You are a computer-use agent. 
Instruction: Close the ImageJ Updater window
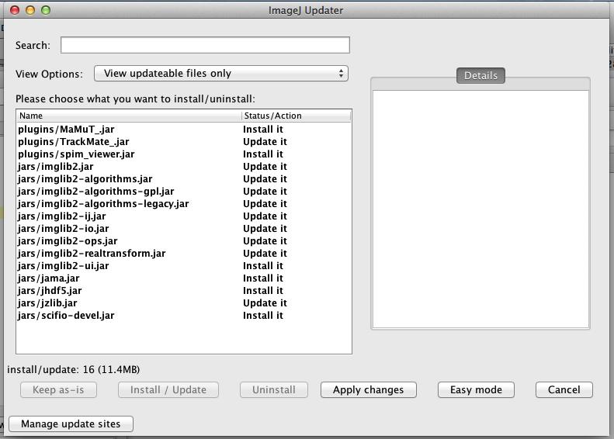tap(15, 10)
